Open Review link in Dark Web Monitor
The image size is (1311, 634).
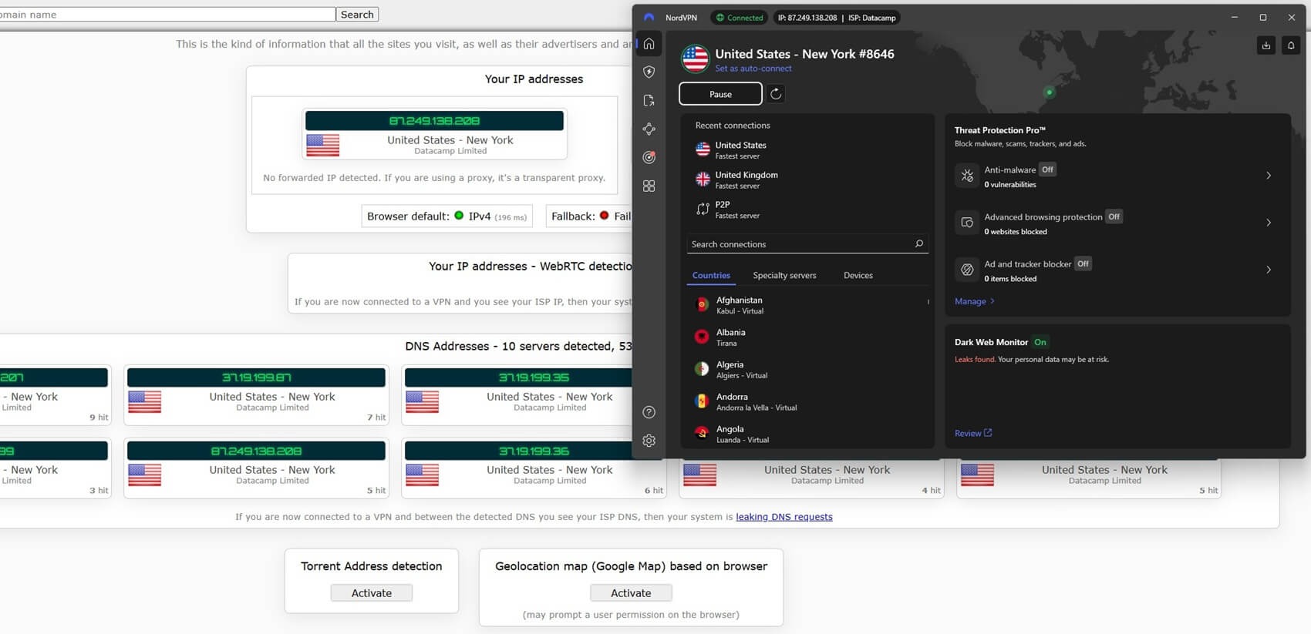tap(973, 433)
